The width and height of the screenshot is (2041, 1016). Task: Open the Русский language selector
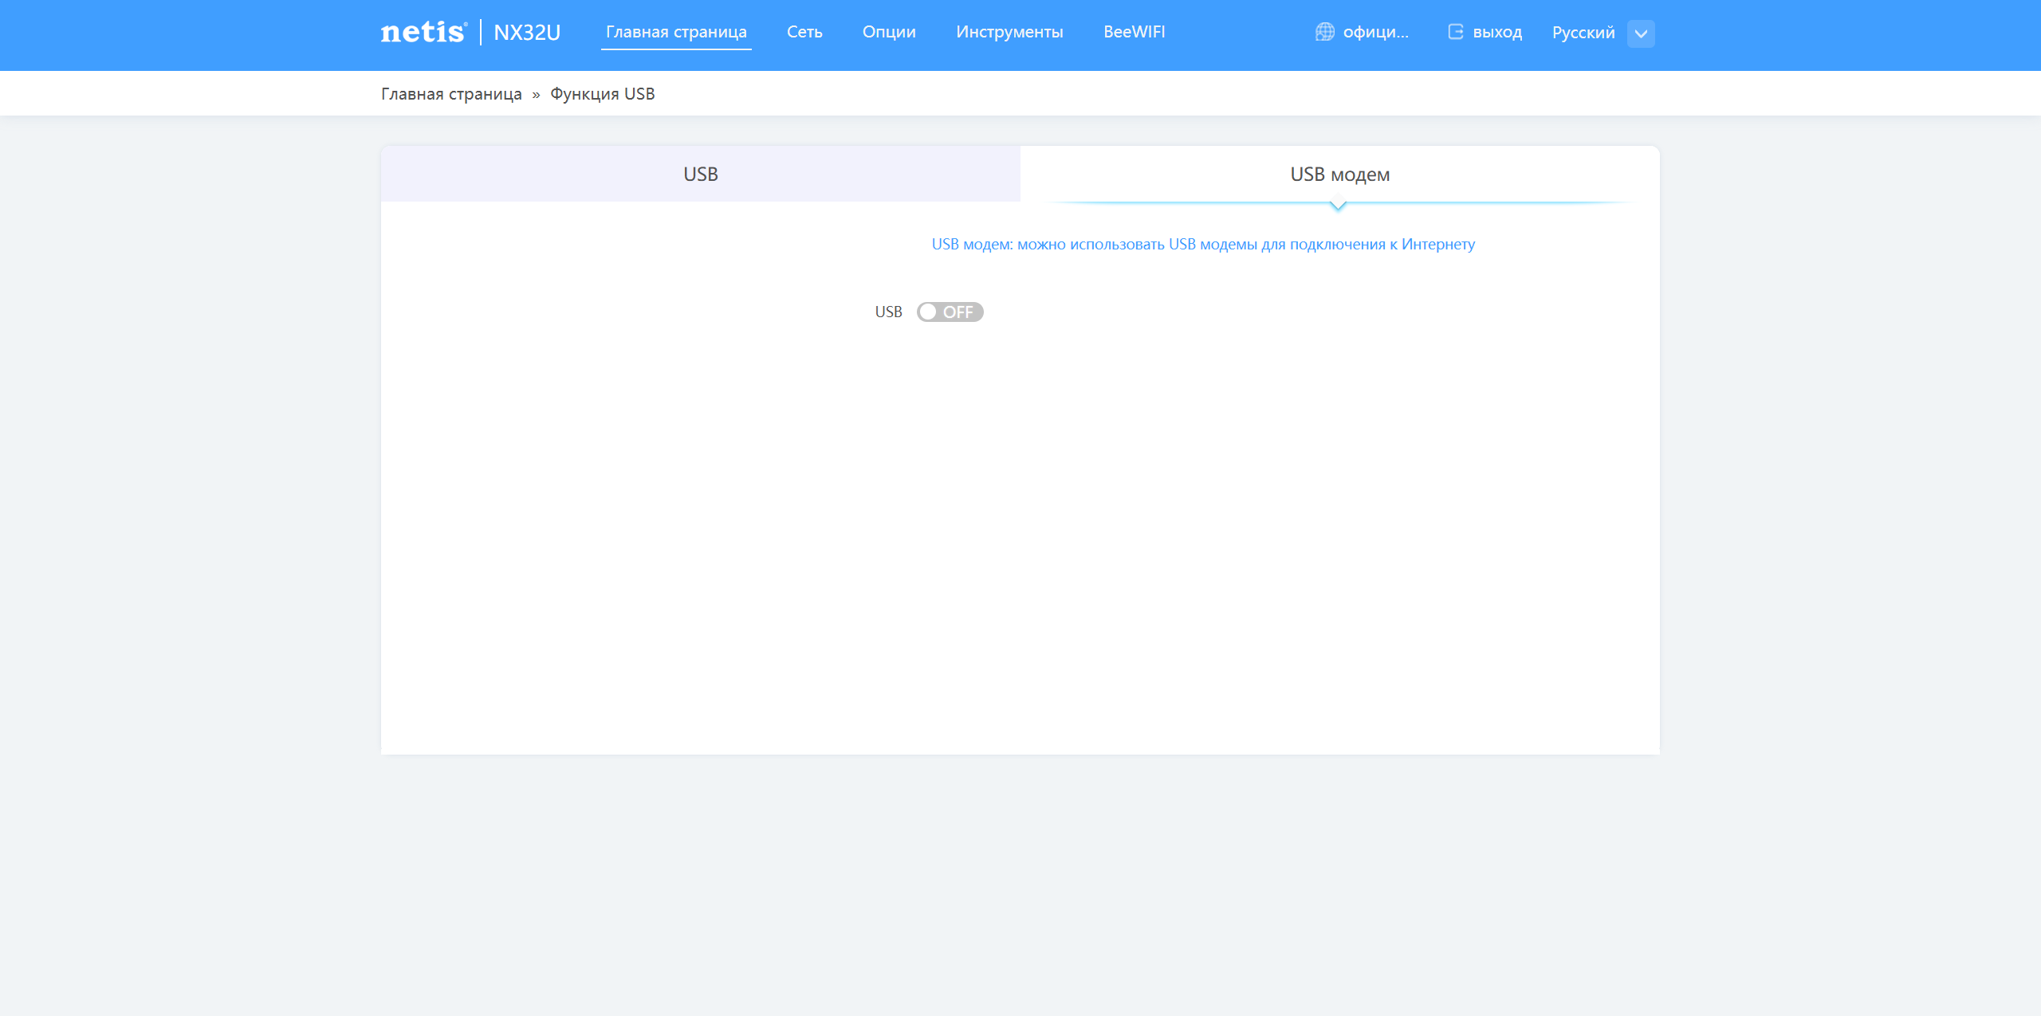(x=1583, y=33)
